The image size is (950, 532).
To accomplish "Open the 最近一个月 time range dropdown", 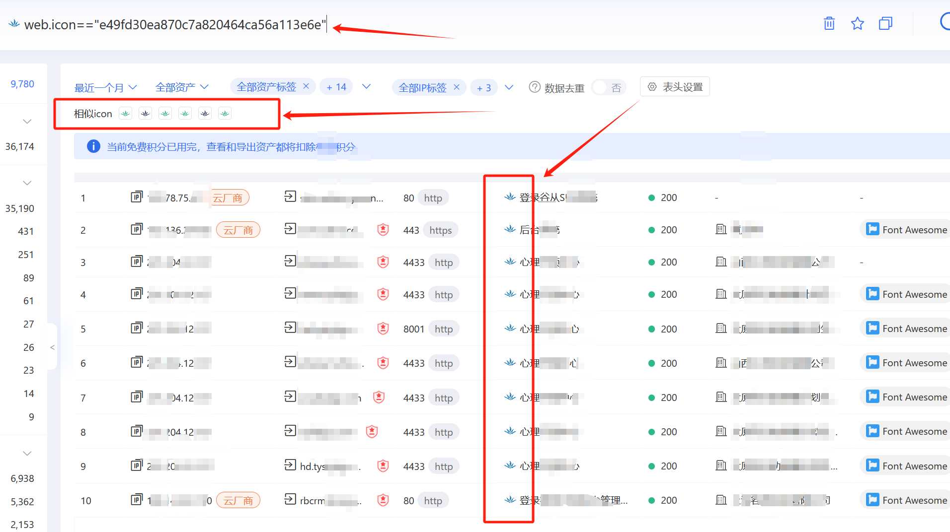I will [x=105, y=88].
